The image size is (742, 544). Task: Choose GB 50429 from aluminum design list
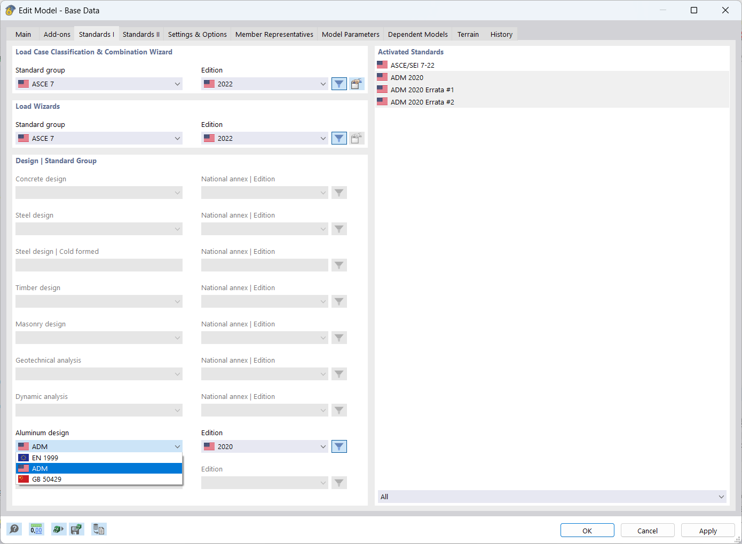[x=99, y=479]
